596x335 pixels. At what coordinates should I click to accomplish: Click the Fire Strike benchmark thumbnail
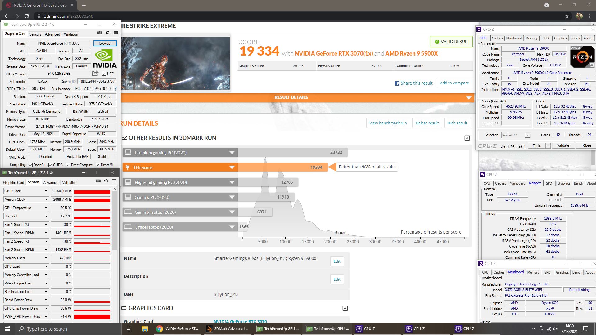click(175, 63)
